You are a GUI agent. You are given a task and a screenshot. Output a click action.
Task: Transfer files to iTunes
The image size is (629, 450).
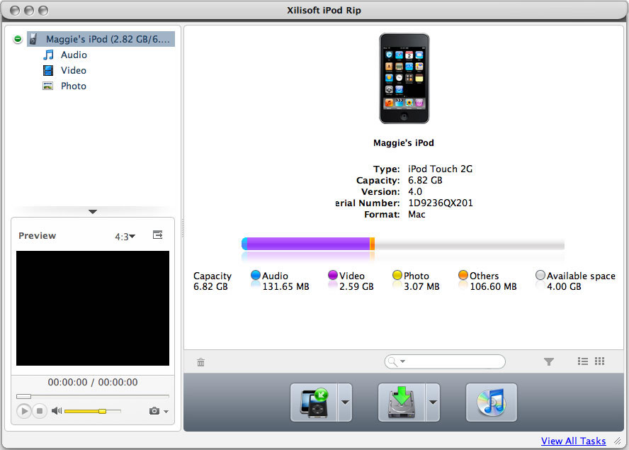coord(492,402)
